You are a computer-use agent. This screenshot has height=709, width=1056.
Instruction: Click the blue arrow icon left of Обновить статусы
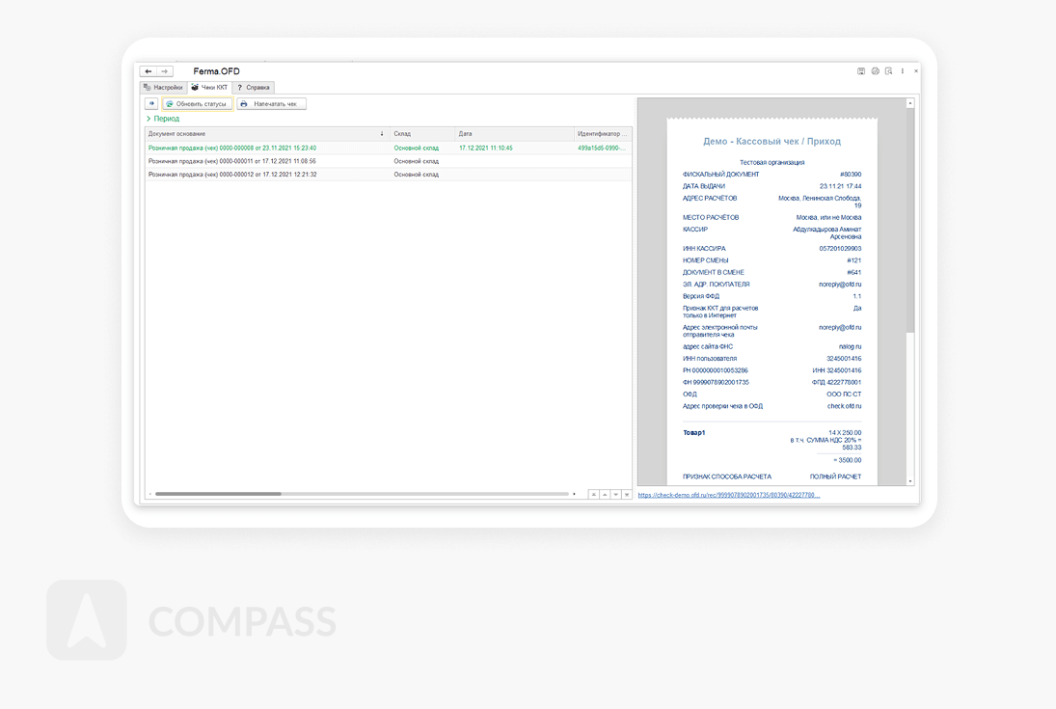click(x=151, y=103)
